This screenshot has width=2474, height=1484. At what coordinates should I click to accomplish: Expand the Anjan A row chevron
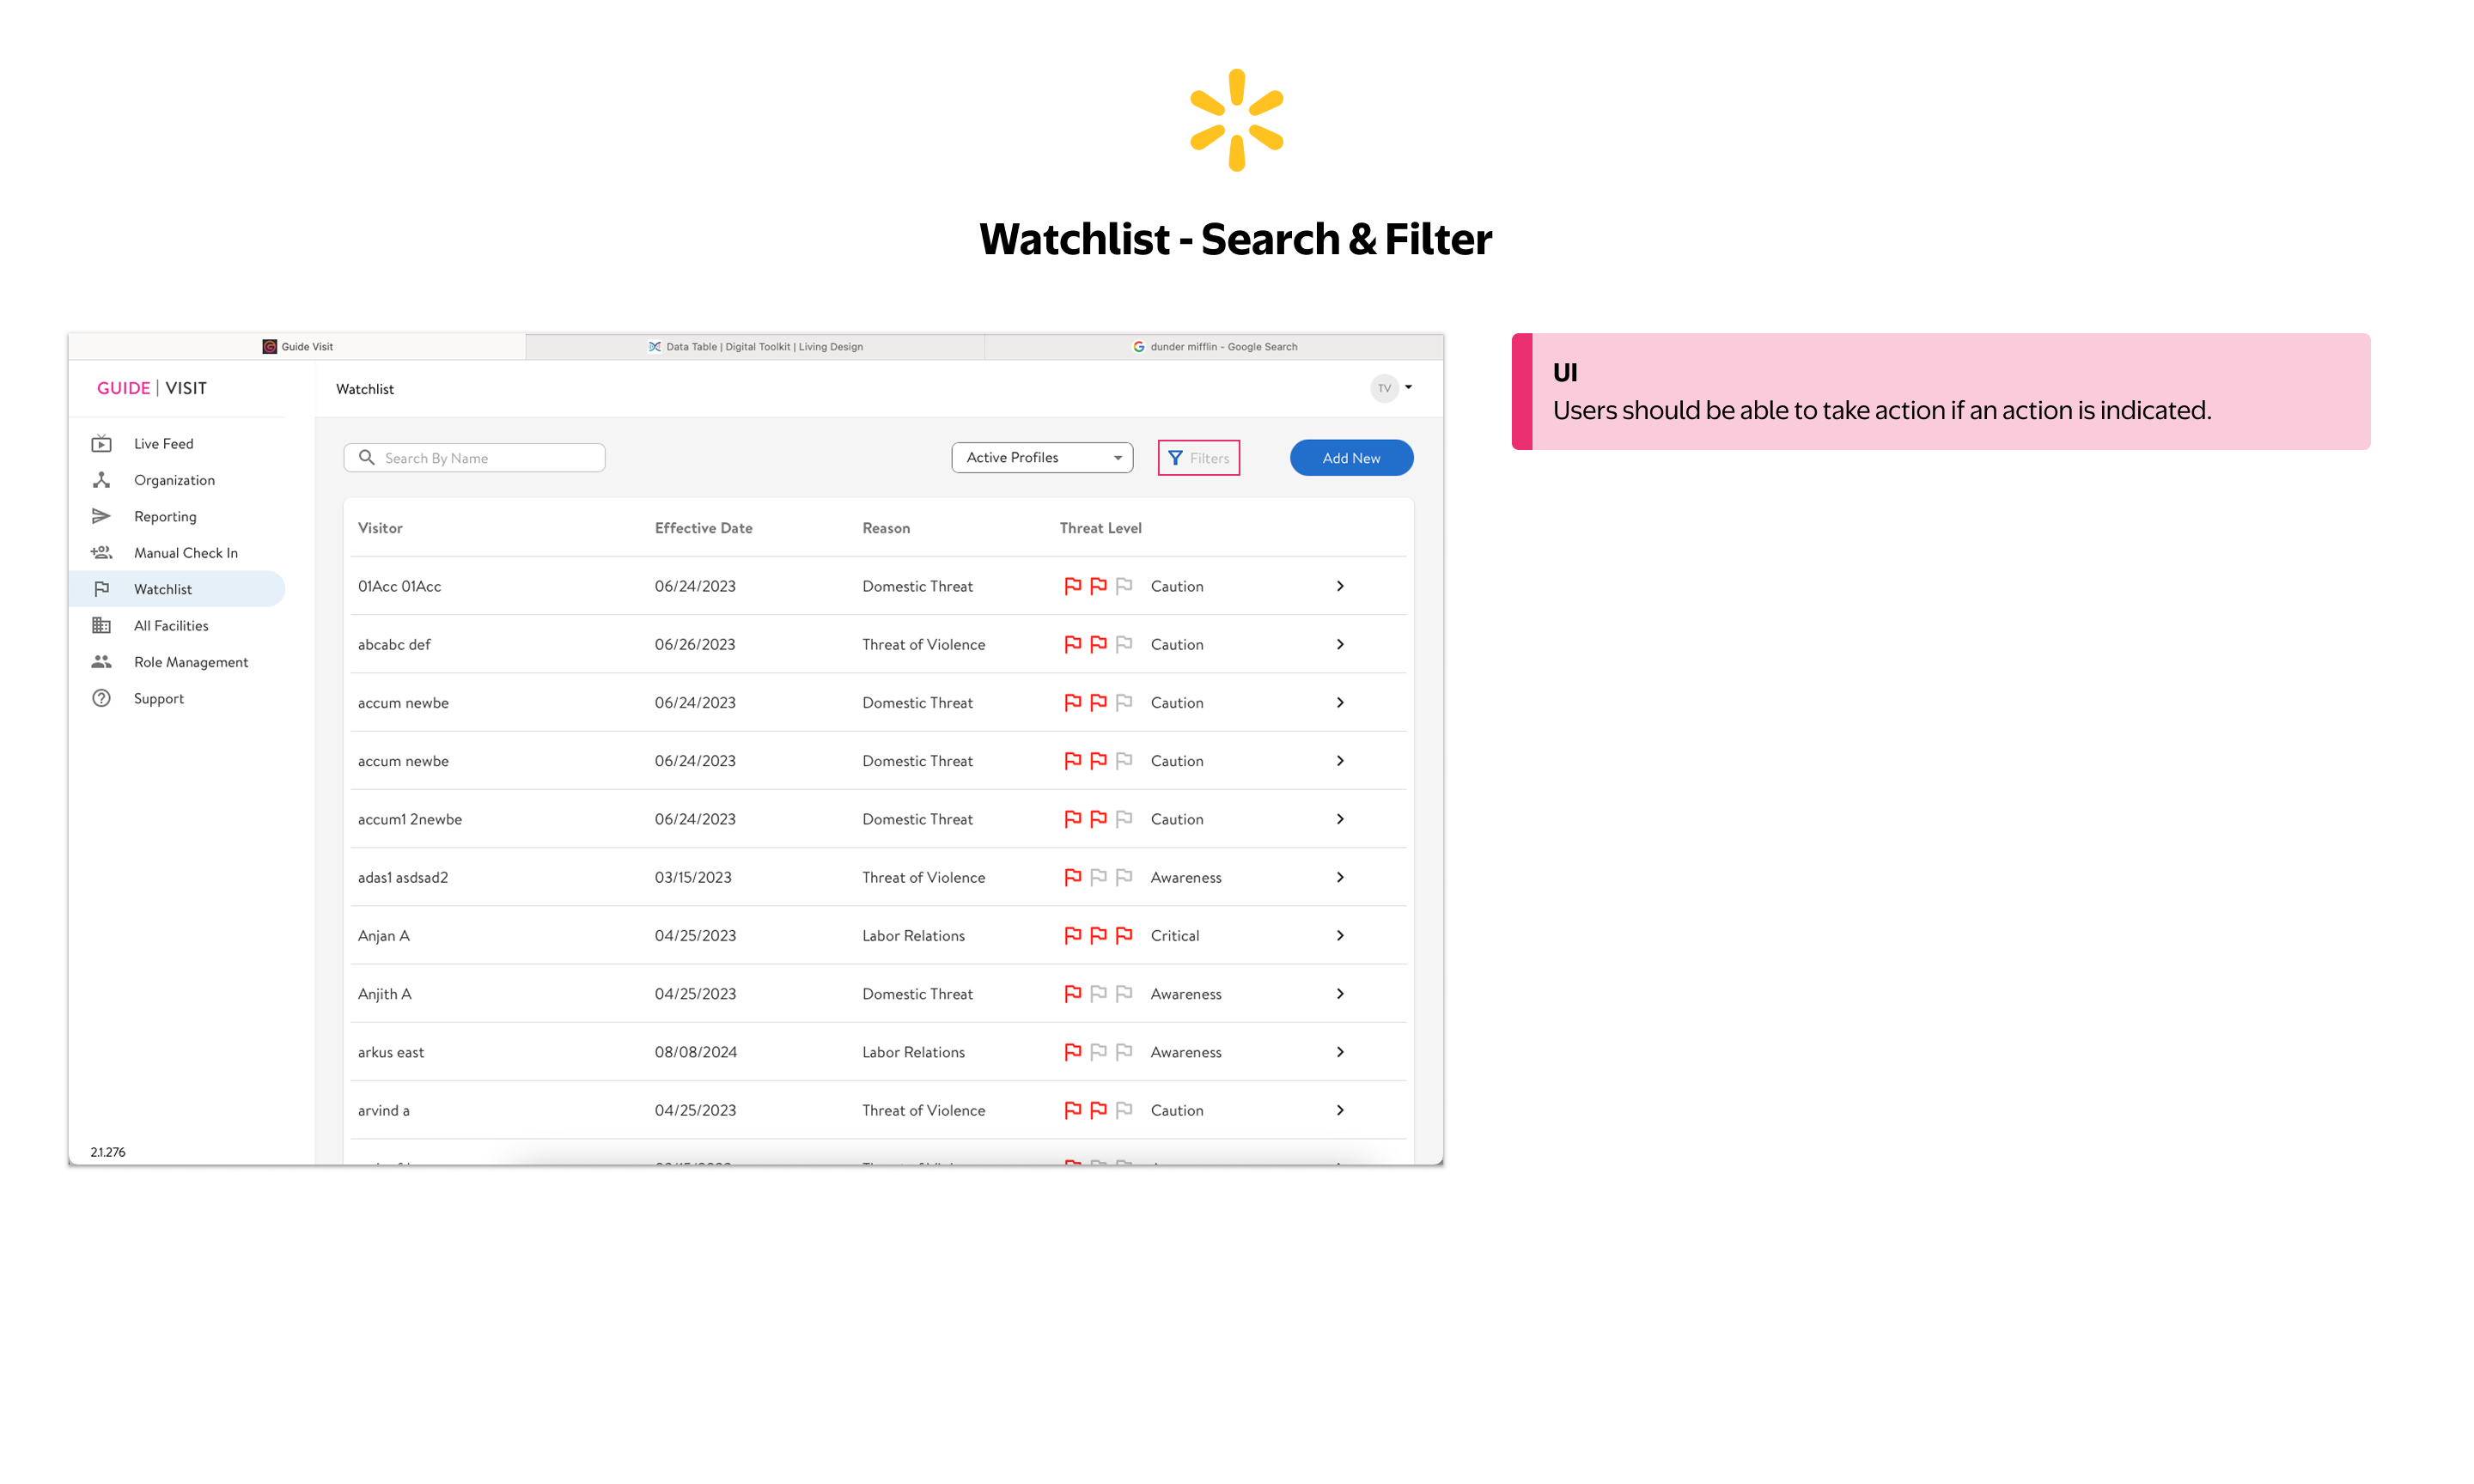1340,935
